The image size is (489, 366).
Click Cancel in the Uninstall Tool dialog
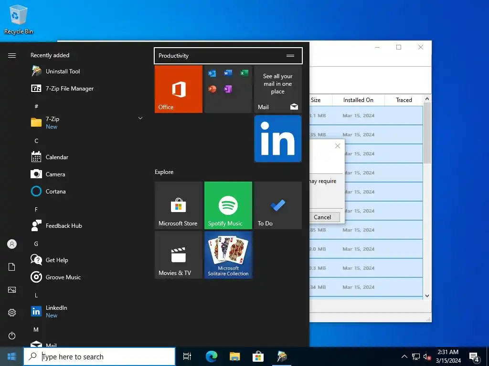click(x=322, y=217)
